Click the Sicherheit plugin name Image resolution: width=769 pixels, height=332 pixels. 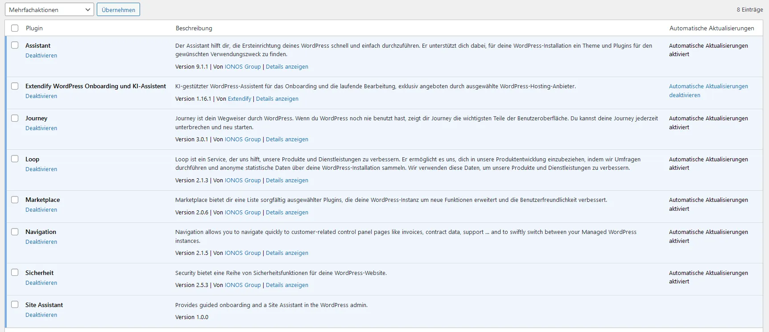click(x=39, y=273)
